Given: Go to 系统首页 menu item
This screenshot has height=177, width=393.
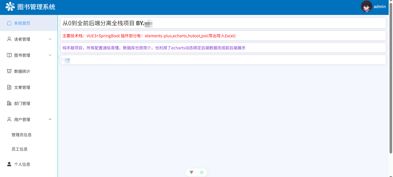Looking at the screenshot, I should [x=29, y=23].
